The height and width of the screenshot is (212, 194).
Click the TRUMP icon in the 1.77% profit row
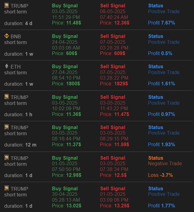pos(6,188)
